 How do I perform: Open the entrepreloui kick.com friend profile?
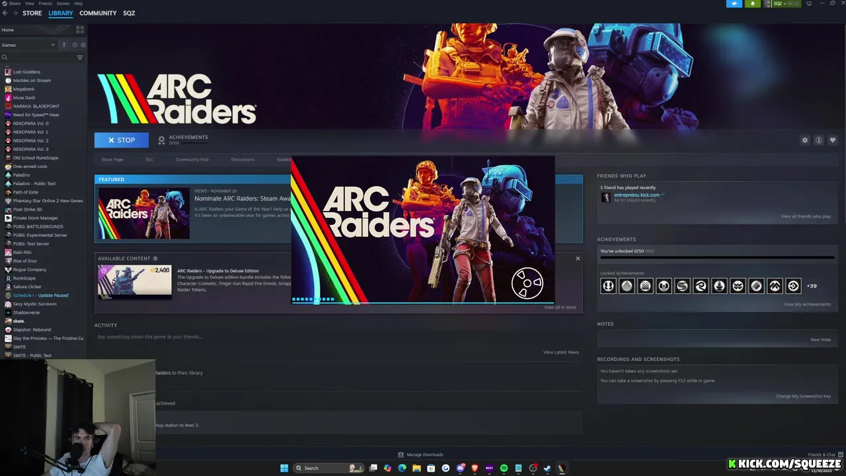636,195
